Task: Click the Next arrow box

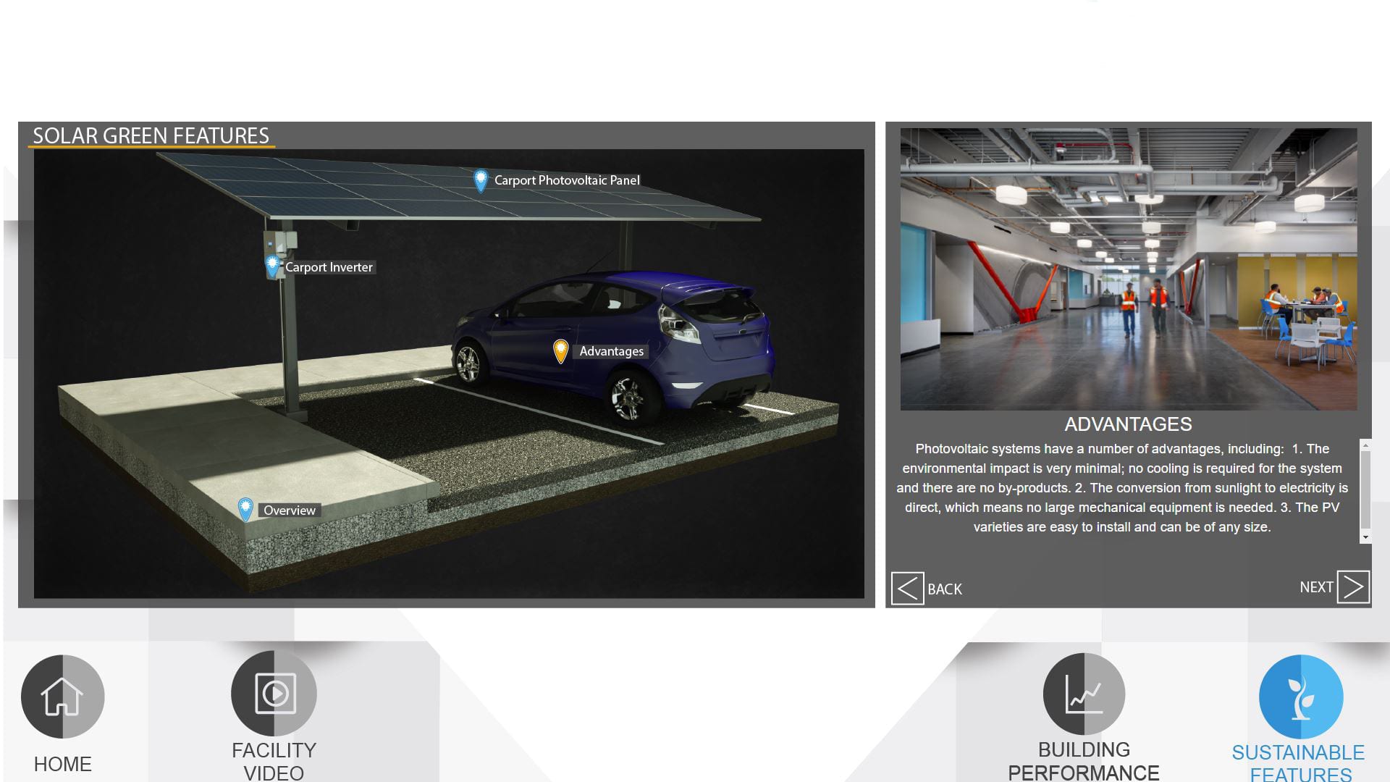Action: 1353,586
